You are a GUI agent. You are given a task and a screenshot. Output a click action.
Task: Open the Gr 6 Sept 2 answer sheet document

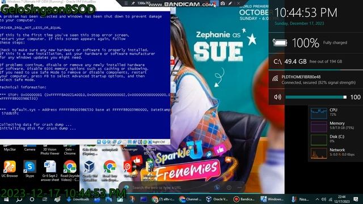coord(50,171)
